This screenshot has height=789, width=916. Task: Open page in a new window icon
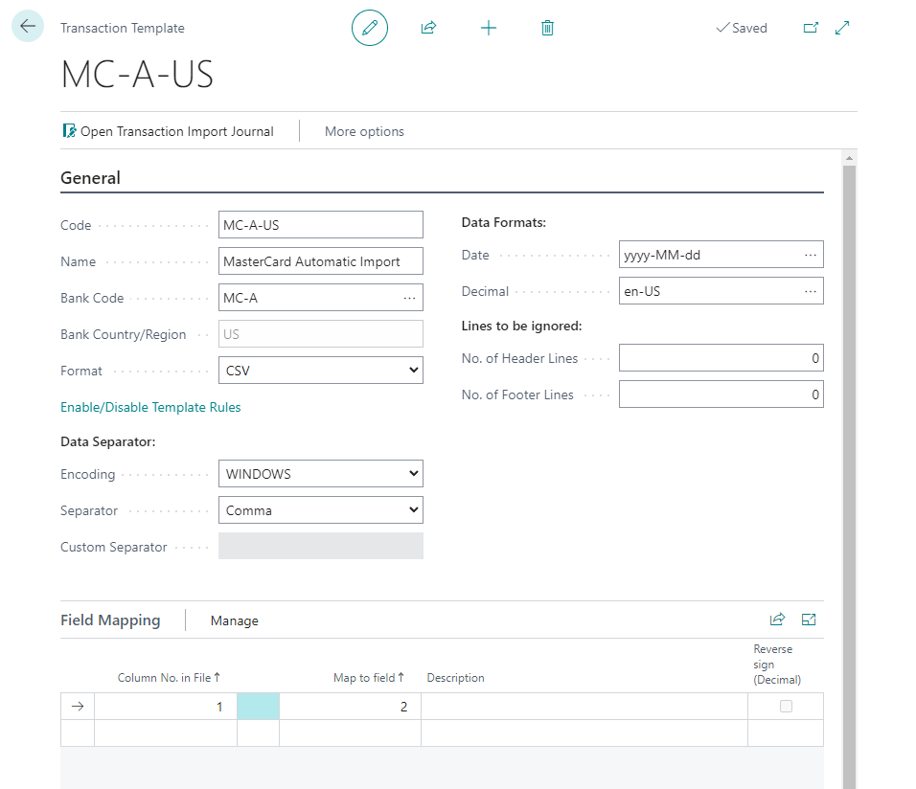coord(811,29)
